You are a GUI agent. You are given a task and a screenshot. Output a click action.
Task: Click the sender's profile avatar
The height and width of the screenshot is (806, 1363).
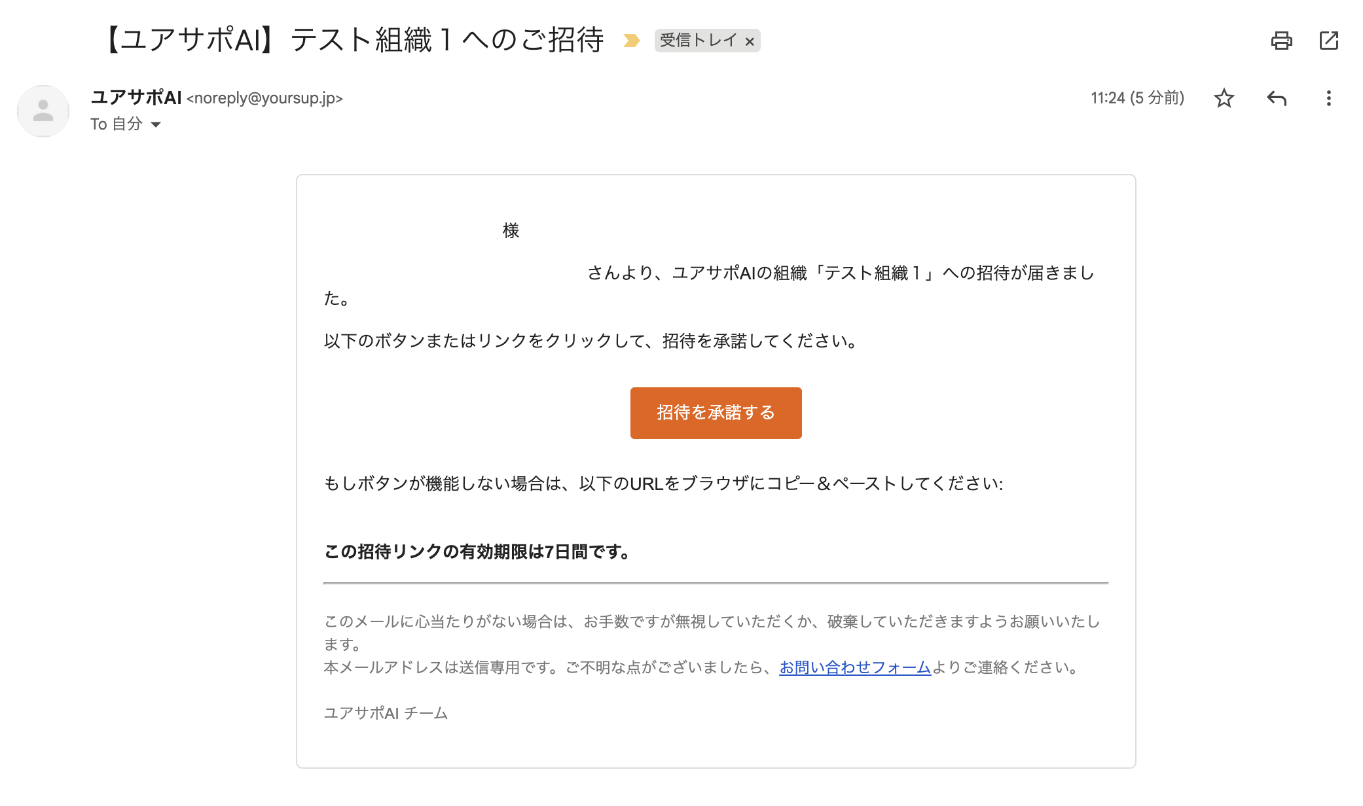coord(43,111)
